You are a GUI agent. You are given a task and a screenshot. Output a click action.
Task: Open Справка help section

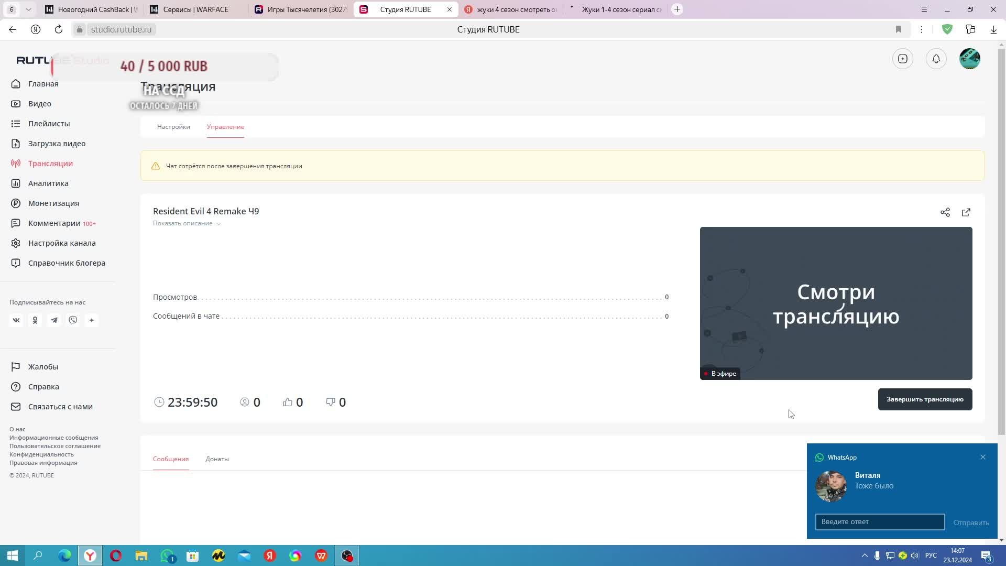pyautogui.click(x=35, y=387)
